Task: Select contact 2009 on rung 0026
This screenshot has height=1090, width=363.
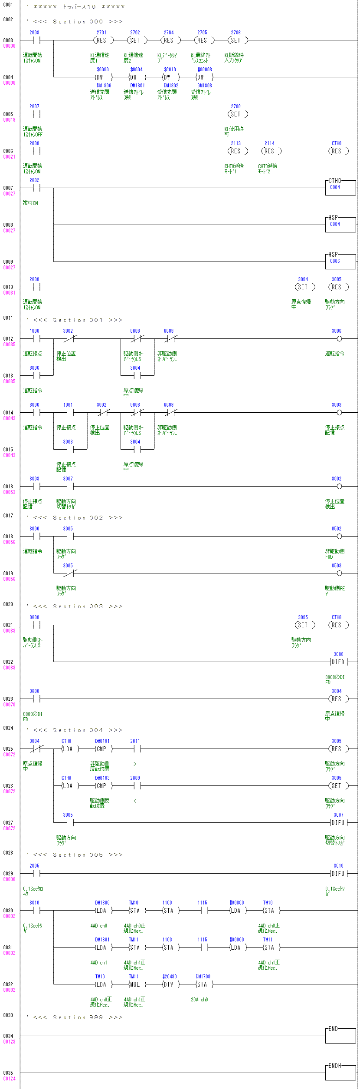Action: pyautogui.click(x=137, y=786)
